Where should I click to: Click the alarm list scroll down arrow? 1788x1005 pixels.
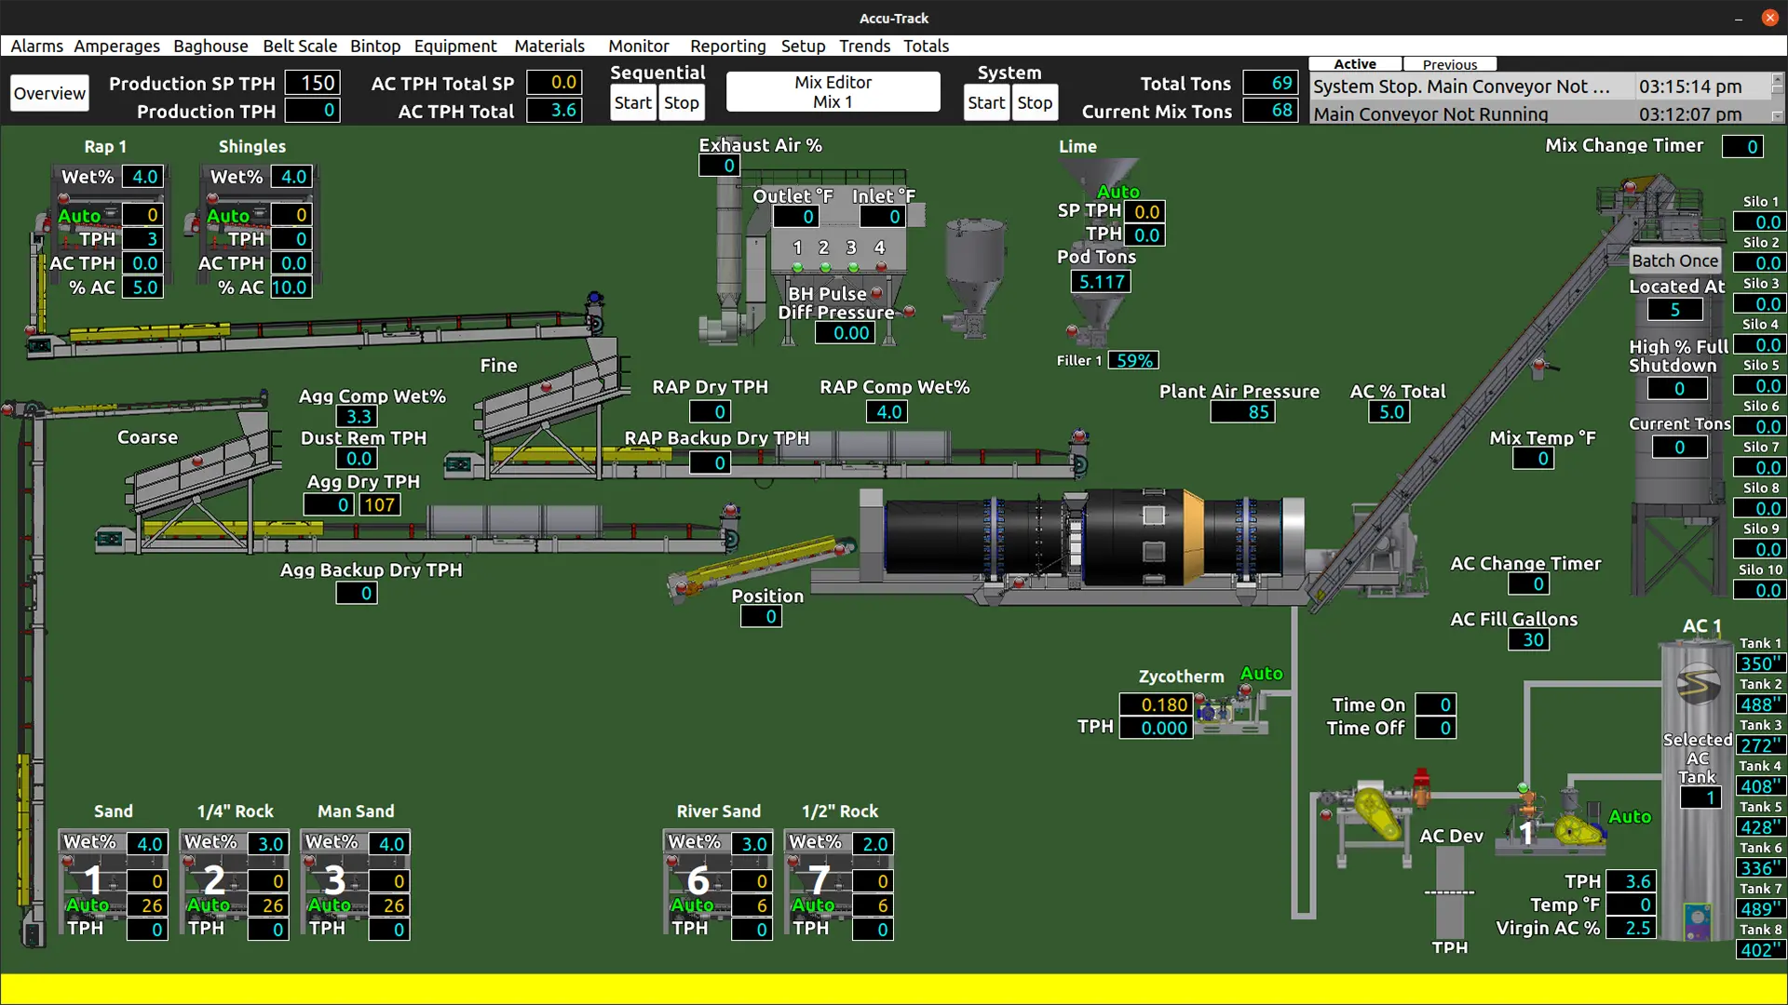click(1777, 116)
